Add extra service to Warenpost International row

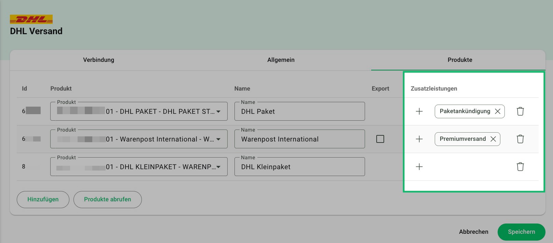click(x=419, y=139)
